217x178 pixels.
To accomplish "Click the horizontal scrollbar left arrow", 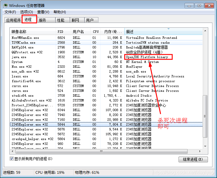I will coord(12,151).
